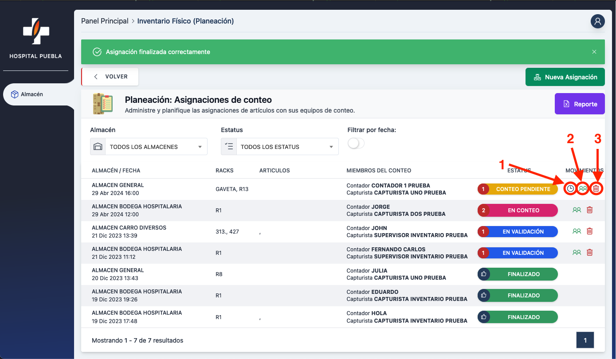Download the Reporte file
616x359 pixels.
pyautogui.click(x=580, y=104)
